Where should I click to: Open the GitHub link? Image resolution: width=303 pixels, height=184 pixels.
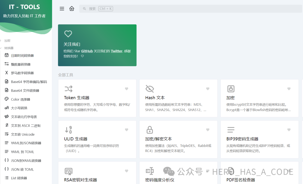coord(87,51)
